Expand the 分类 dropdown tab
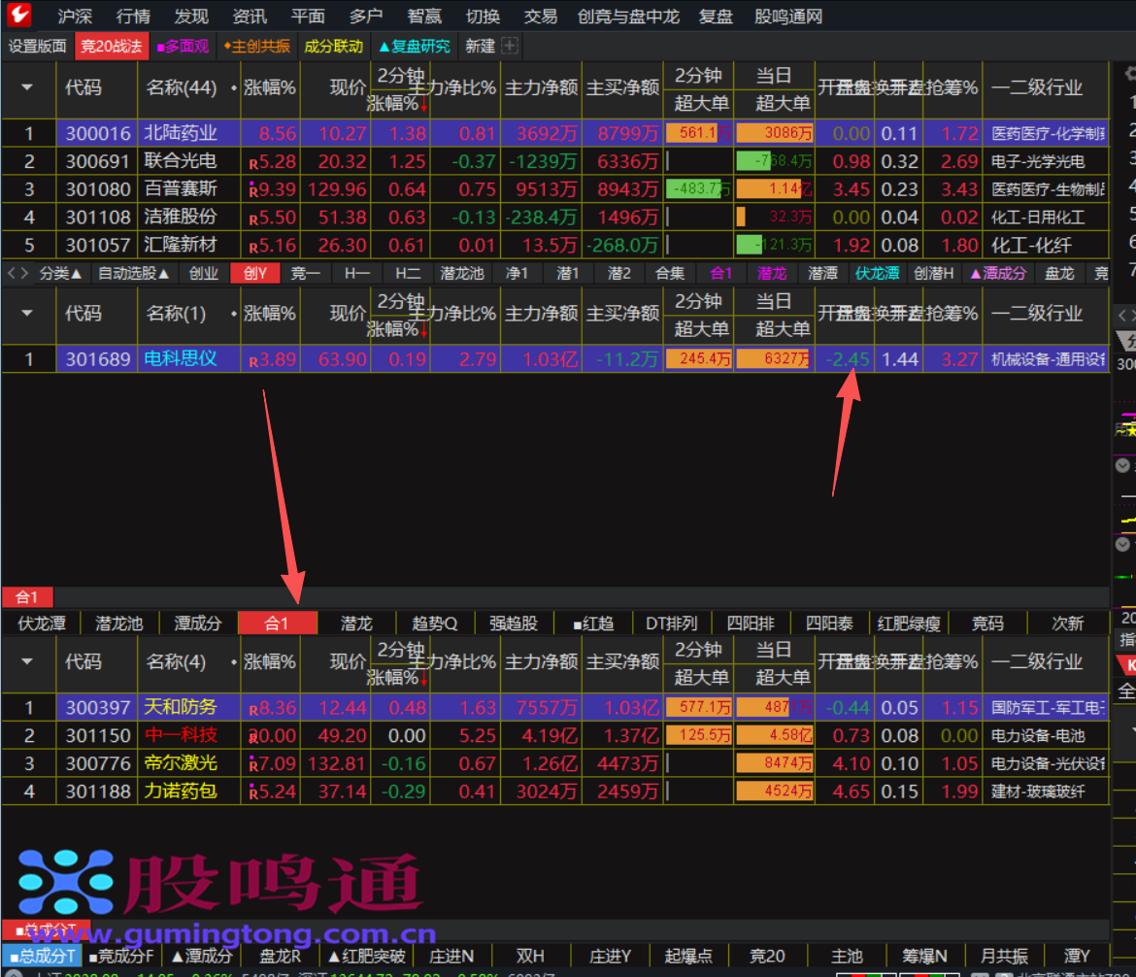 pos(60,273)
